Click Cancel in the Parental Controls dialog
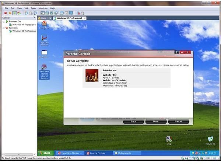 pos(178,121)
